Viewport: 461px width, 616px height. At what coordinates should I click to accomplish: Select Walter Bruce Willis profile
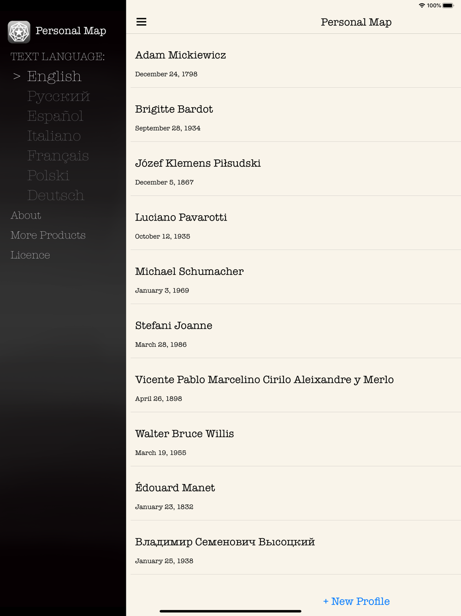[x=296, y=439]
